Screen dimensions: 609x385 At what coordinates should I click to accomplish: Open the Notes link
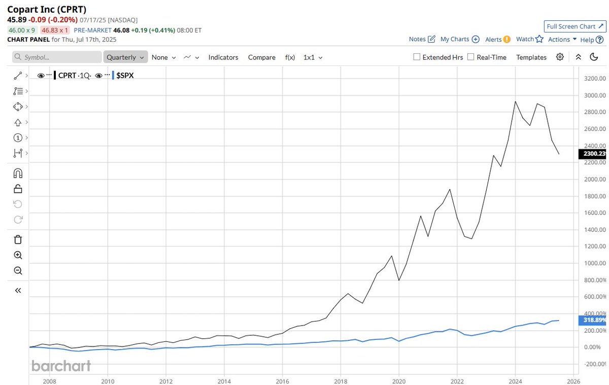tap(417, 39)
